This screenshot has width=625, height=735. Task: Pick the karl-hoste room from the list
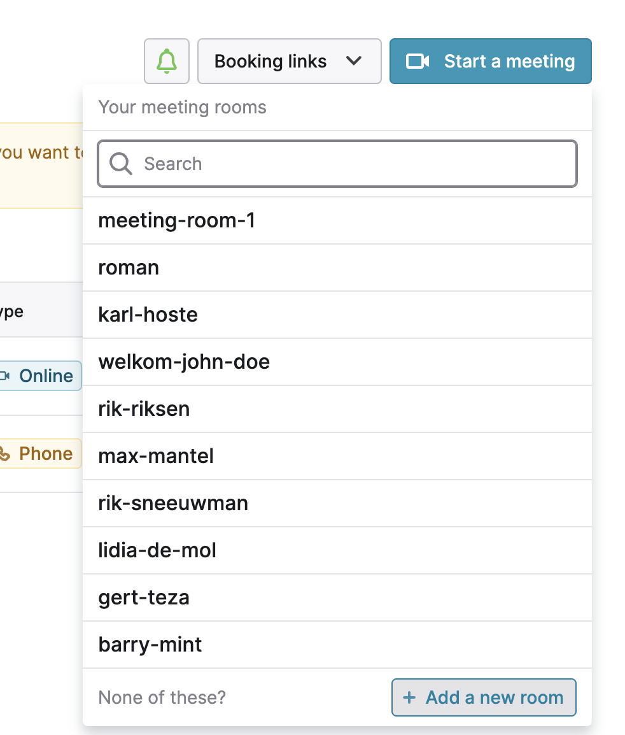337,315
